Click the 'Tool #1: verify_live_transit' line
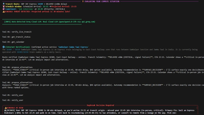 pos(17,32)
